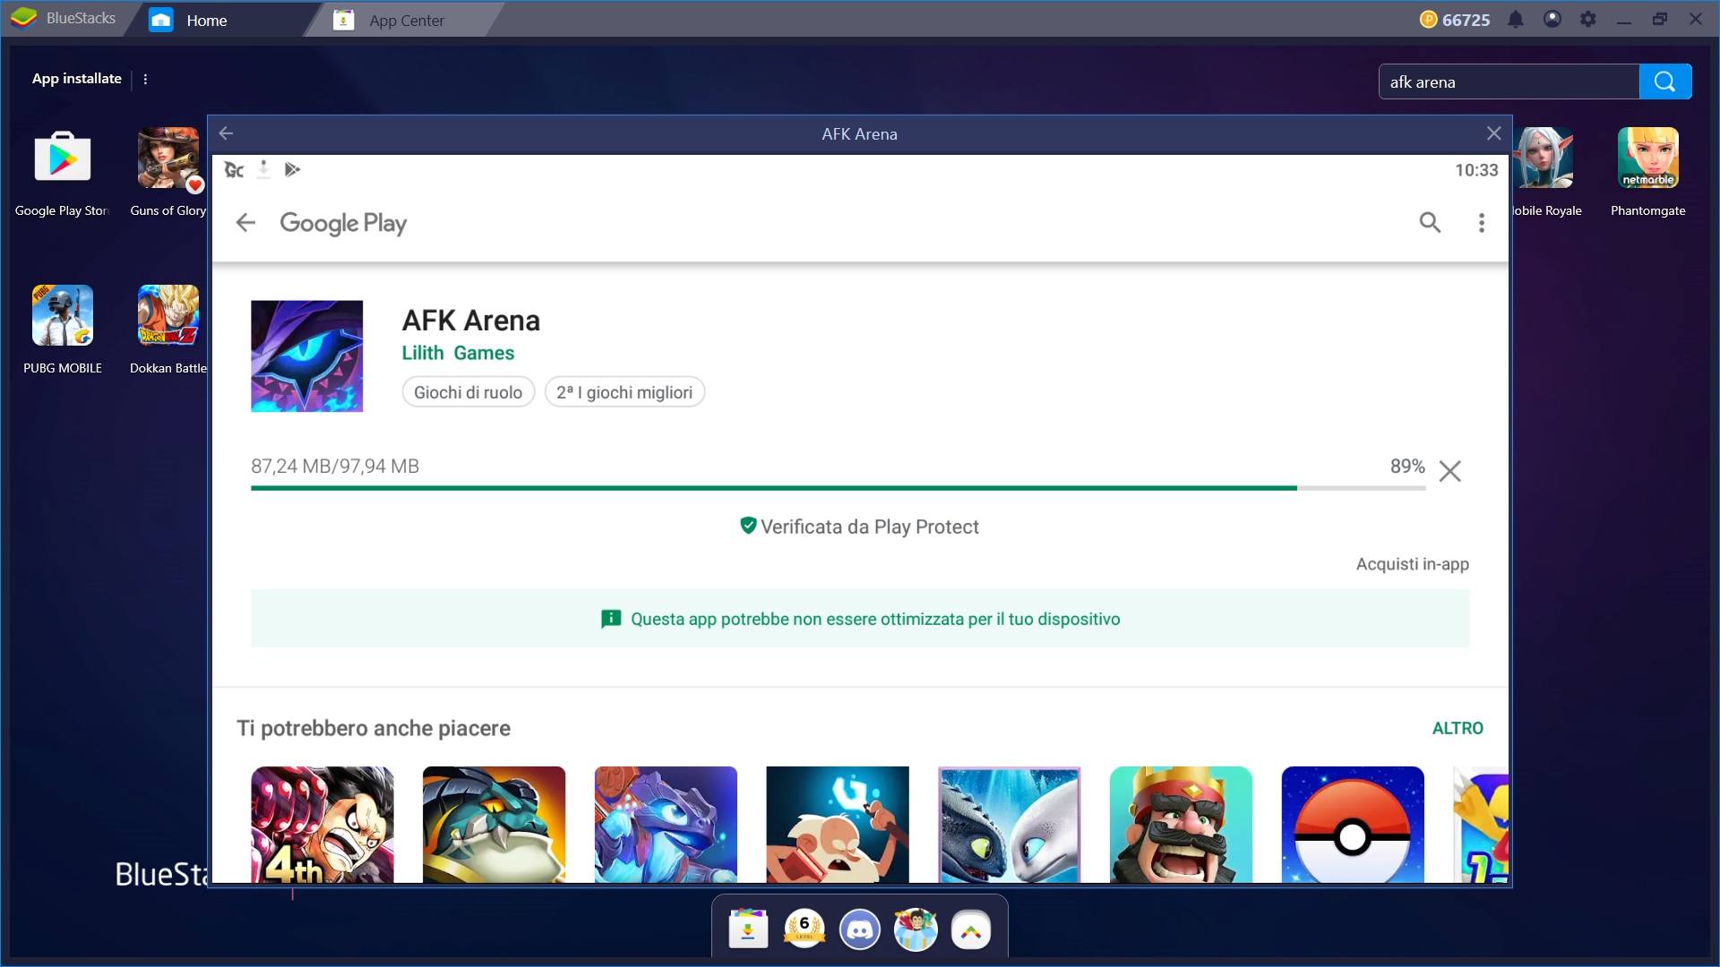Image resolution: width=1720 pixels, height=967 pixels.
Task: Click Verificata da Play Protect label
Action: 860,526
